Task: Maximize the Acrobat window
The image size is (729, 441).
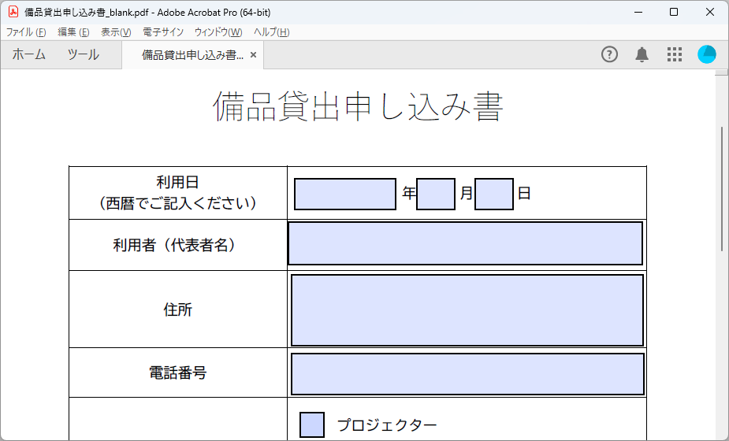Action: 674,12
